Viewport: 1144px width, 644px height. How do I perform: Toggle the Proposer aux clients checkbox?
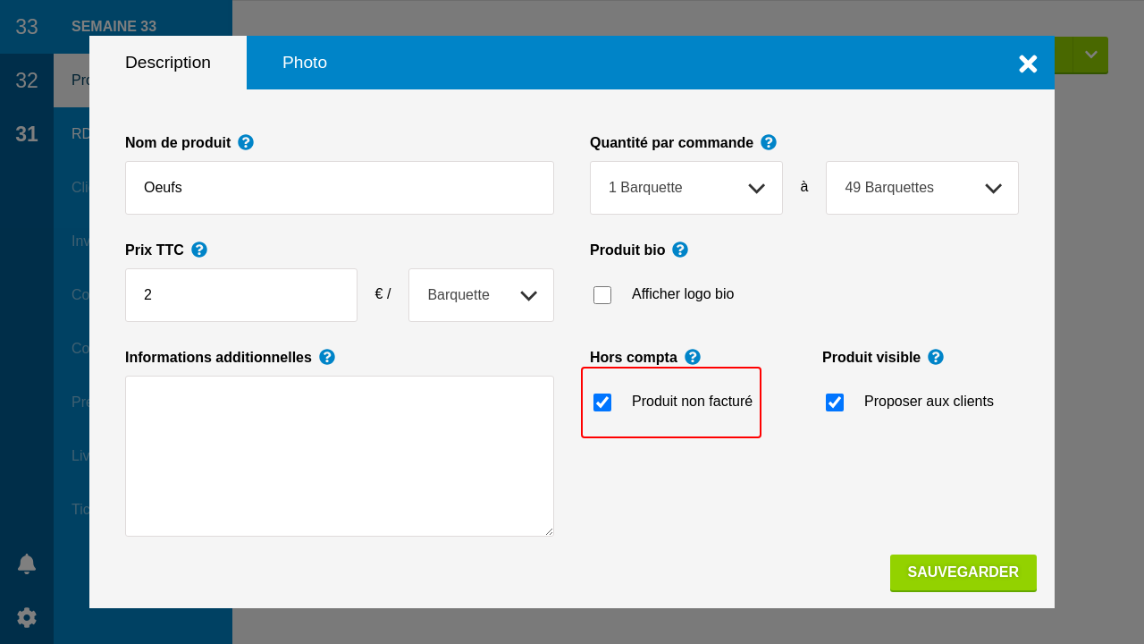click(x=835, y=402)
